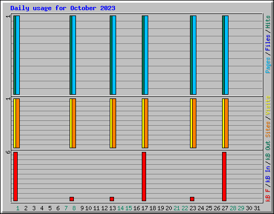Click the orange sites bar for day 23
Screen dimensions: 274x214
tap(194, 123)
